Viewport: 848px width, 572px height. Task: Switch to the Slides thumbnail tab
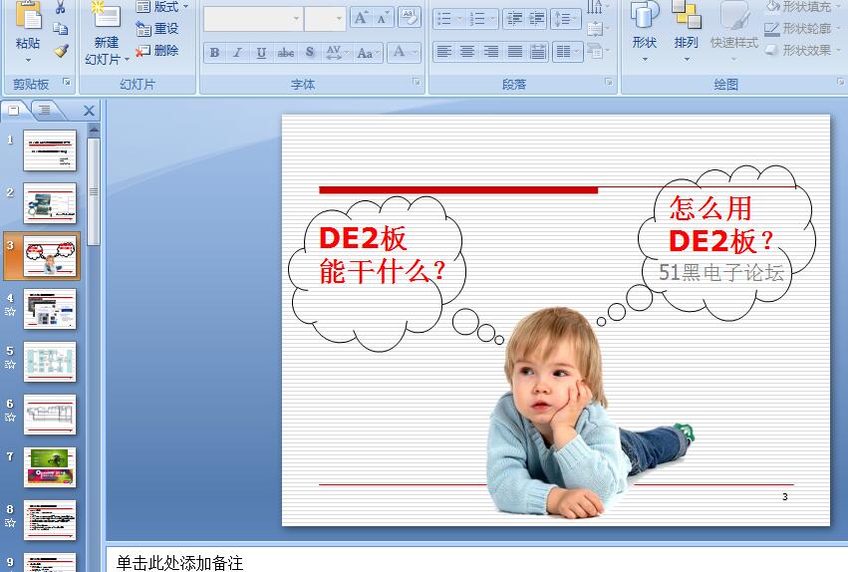point(14,111)
